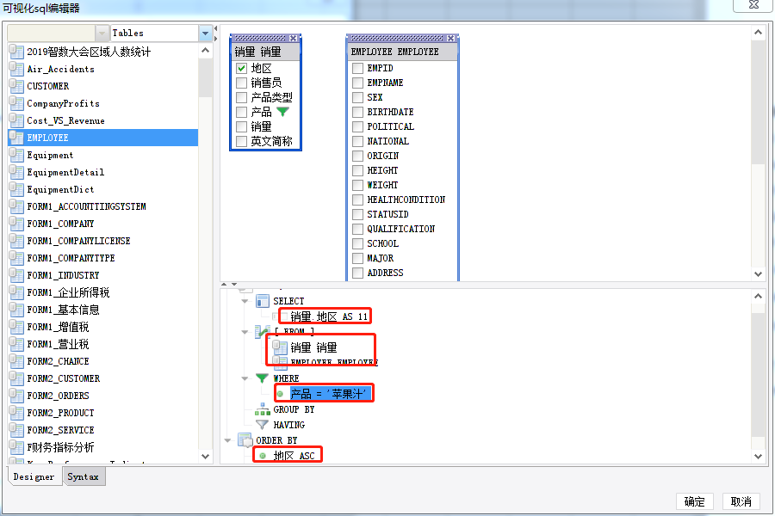Image resolution: width=775 pixels, height=516 pixels.
Task: Select the 产品 = '苹果汁' condition
Action: (x=328, y=394)
